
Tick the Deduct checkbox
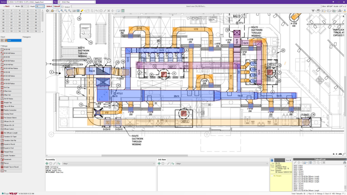62,6
